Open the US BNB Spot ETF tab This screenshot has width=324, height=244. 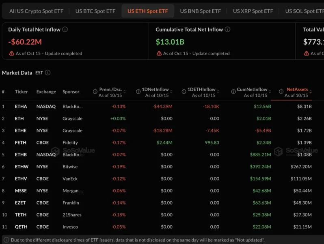201,11
